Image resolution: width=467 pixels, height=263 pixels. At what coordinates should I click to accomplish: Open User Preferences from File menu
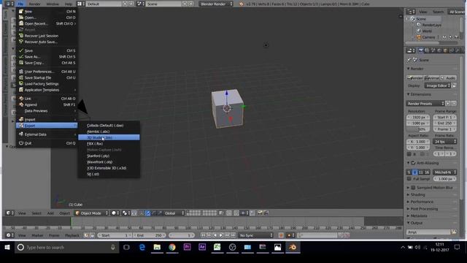47,72
